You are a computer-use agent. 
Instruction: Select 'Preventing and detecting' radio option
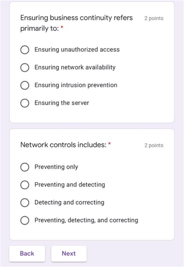pyautogui.click(x=25, y=185)
